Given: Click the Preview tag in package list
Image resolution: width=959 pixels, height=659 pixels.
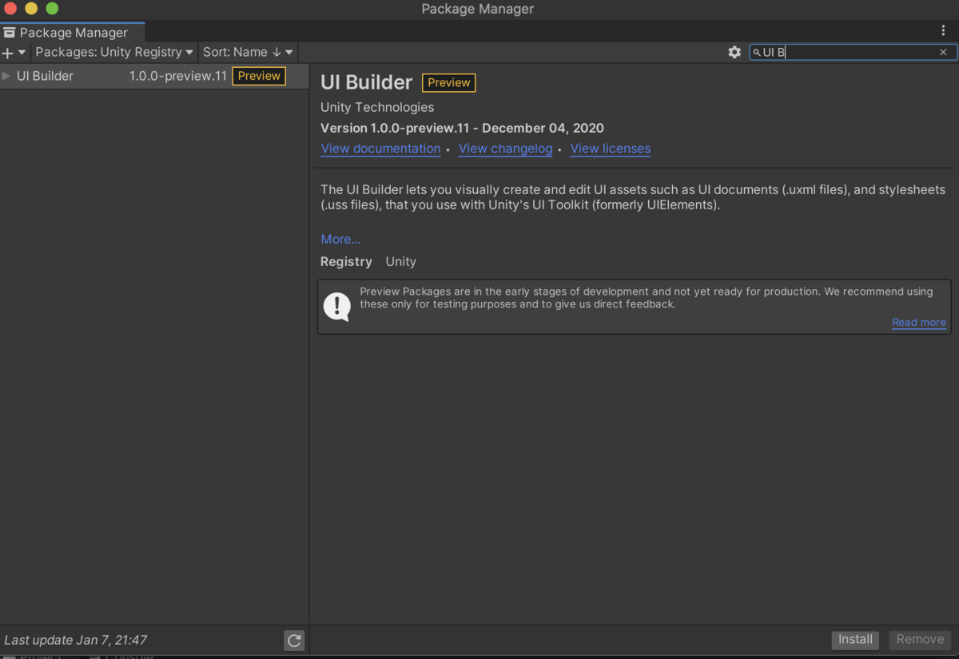Looking at the screenshot, I should pos(259,76).
